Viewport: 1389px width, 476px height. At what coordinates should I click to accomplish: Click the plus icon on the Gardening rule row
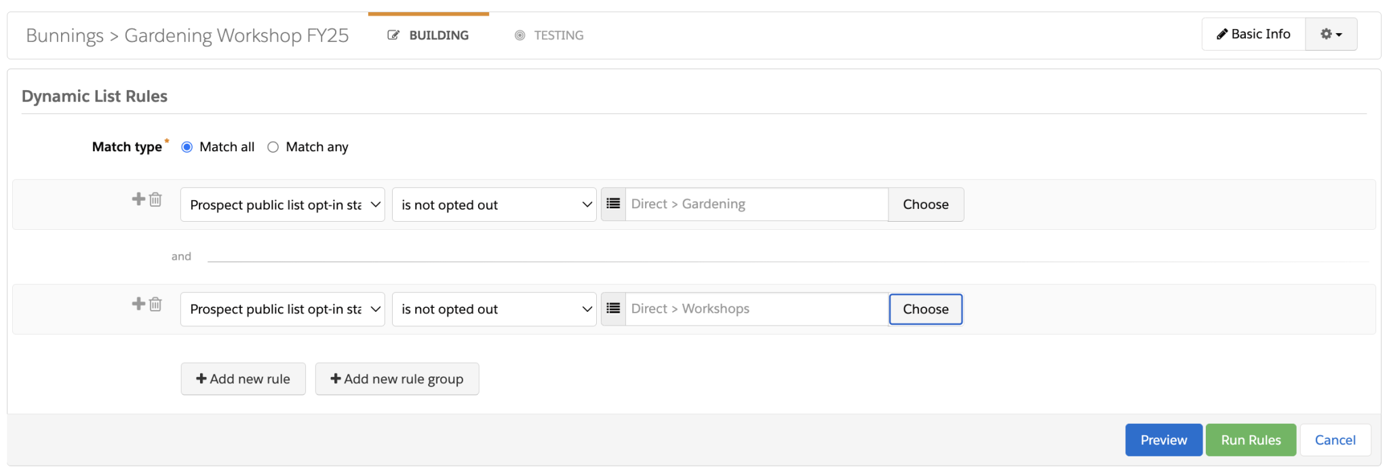[138, 199]
